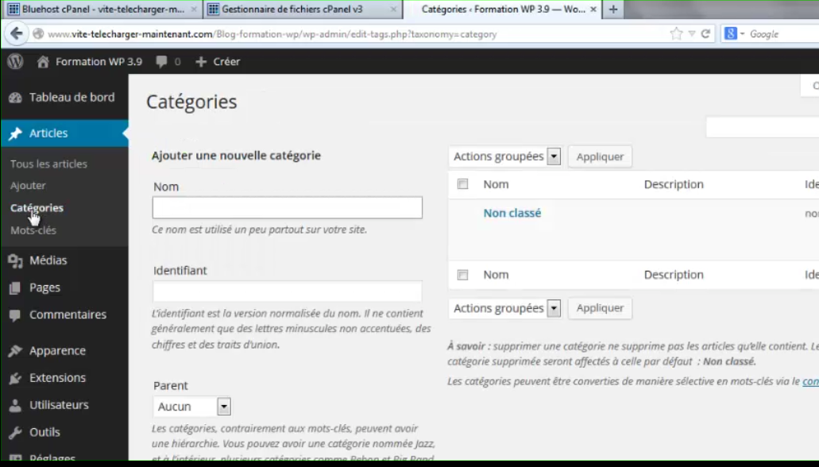Switch to Gestionnaire de fichiers cPanel tab
This screenshot has width=819, height=467.
tap(302, 10)
